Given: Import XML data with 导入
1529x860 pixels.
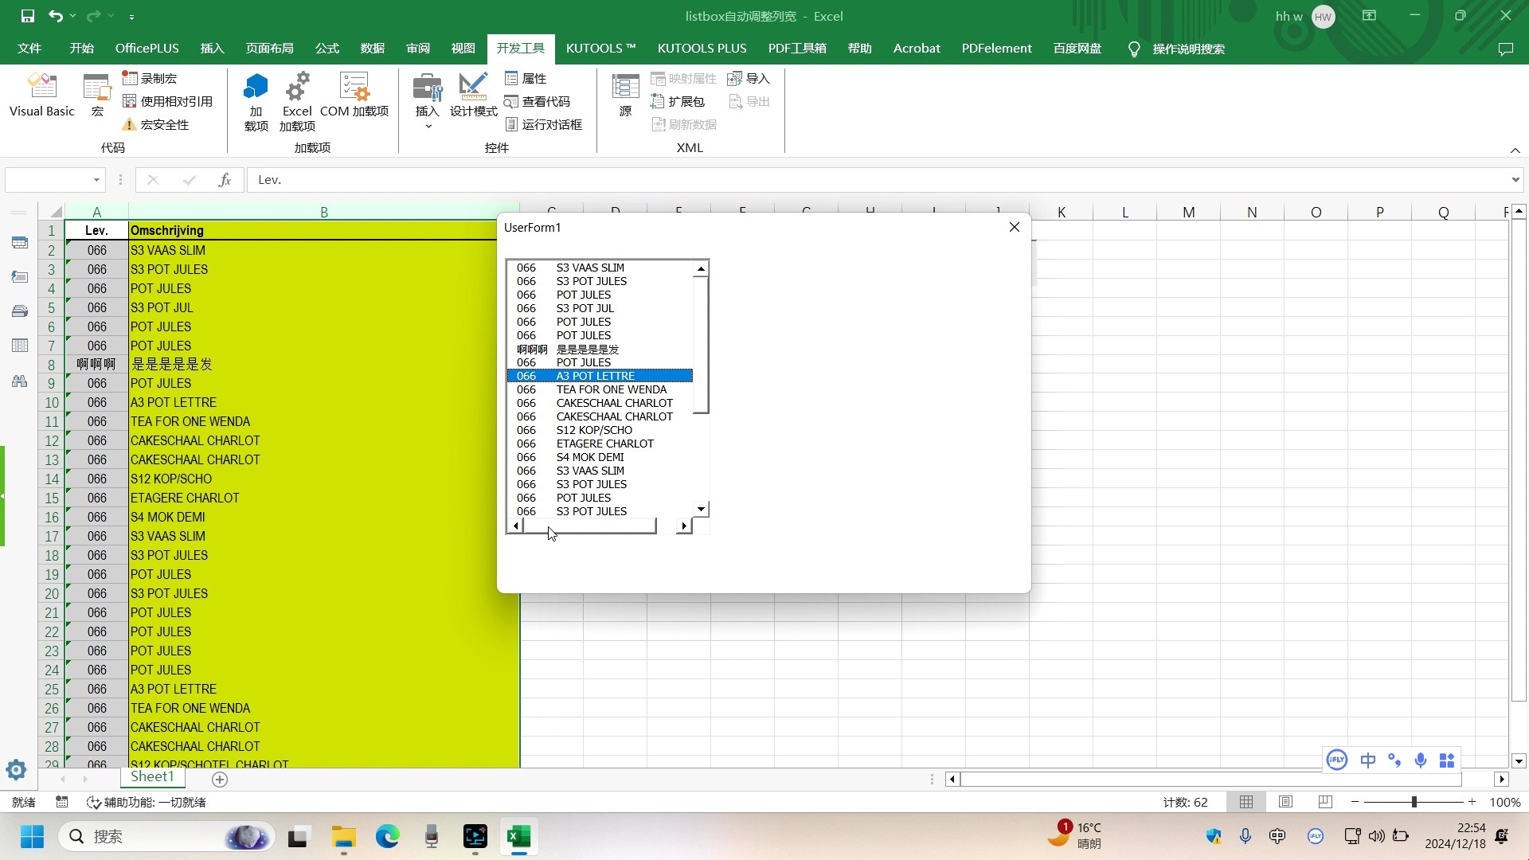Looking at the screenshot, I should [x=749, y=78].
